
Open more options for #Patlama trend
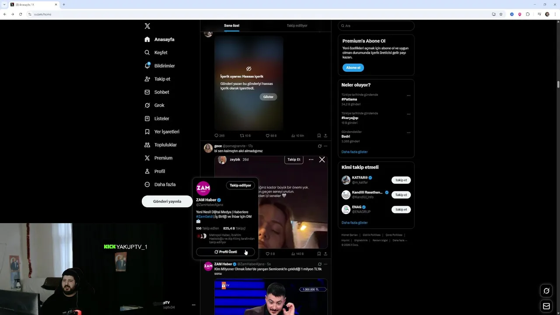click(x=409, y=95)
